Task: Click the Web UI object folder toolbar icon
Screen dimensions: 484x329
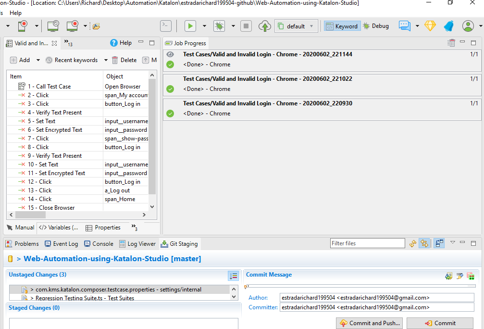Action: [x=96, y=26]
